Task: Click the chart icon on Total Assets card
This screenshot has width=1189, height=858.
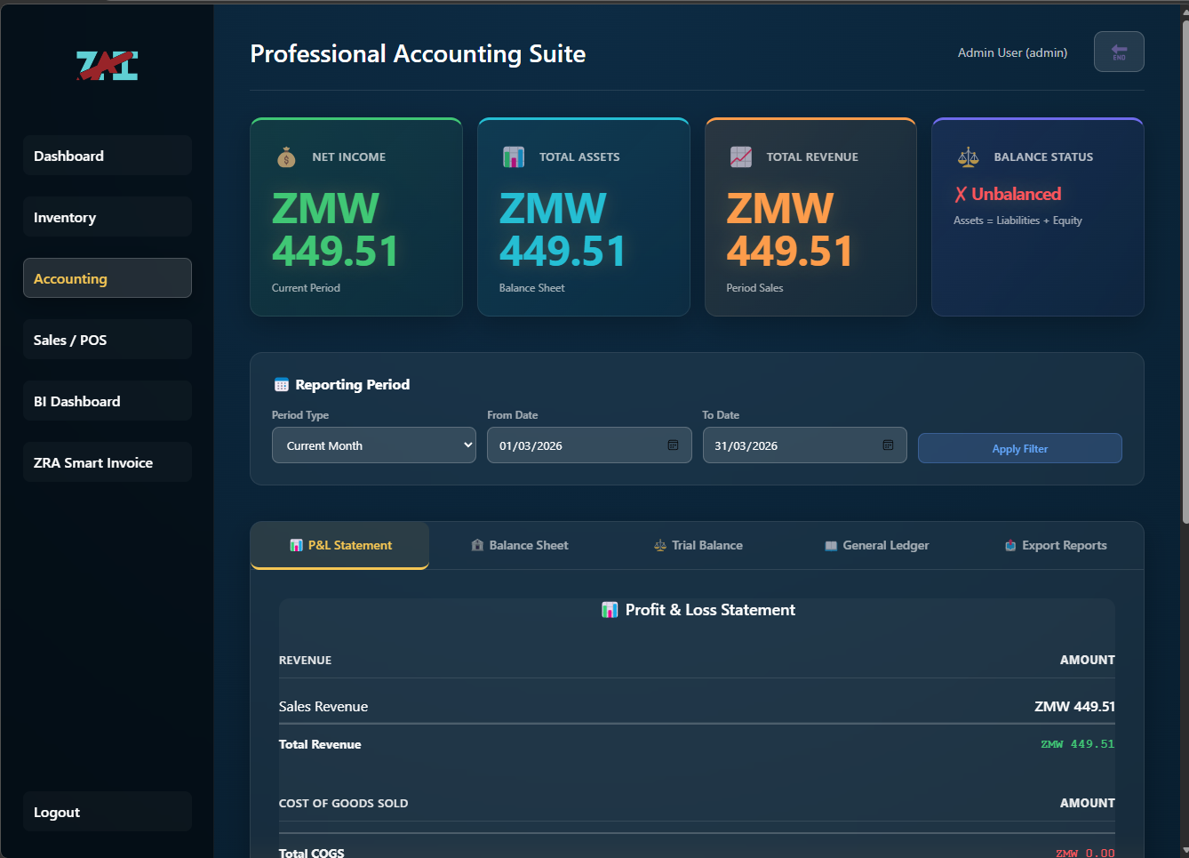Action: (x=513, y=156)
